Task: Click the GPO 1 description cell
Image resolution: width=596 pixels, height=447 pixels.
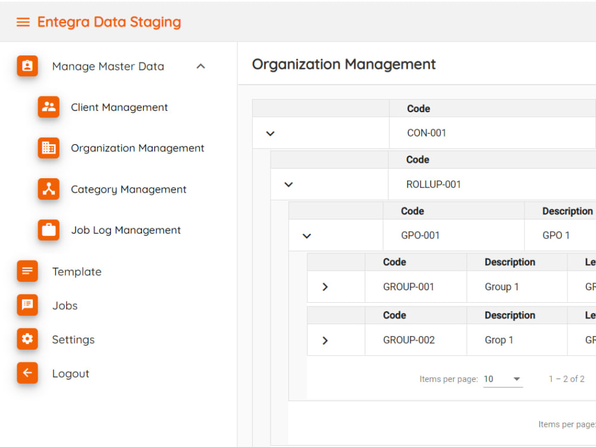Action: pyautogui.click(x=560, y=235)
